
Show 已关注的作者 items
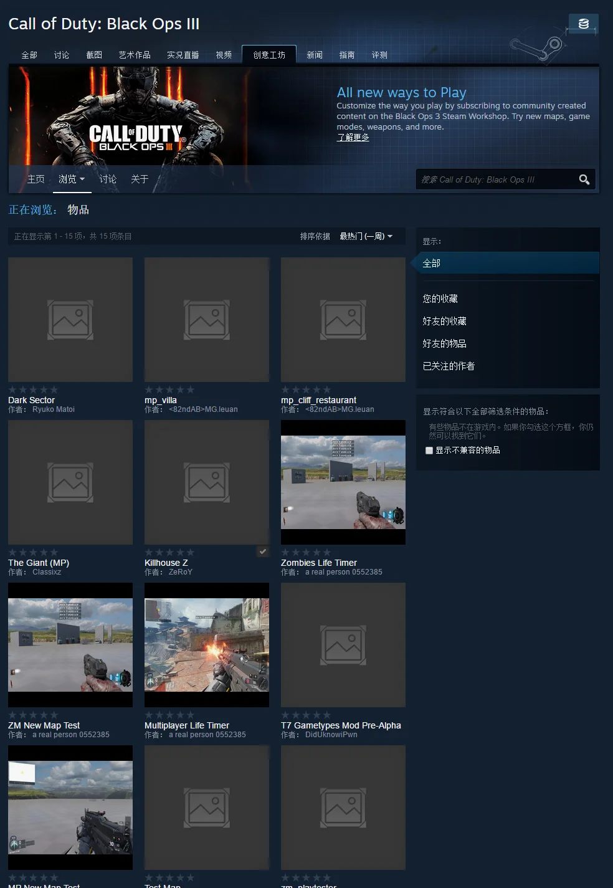449,366
